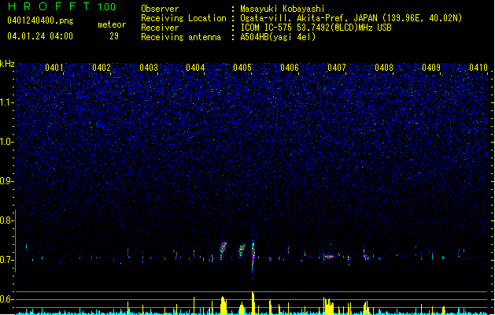
Task: Click the 0404 time marker
Action: tap(195, 68)
